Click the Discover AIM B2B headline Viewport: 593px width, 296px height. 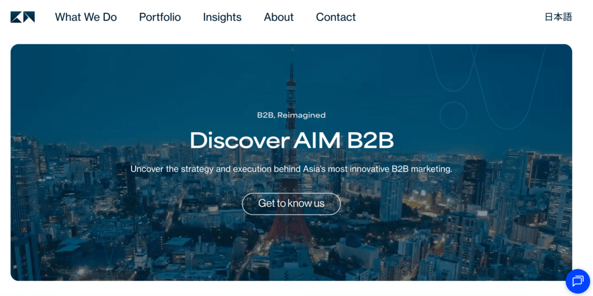[x=292, y=140]
